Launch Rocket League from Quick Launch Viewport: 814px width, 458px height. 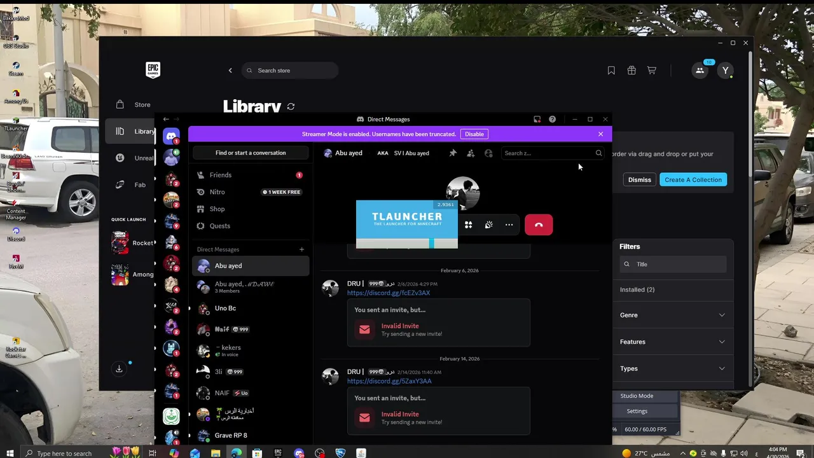click(x=132, y=243)
